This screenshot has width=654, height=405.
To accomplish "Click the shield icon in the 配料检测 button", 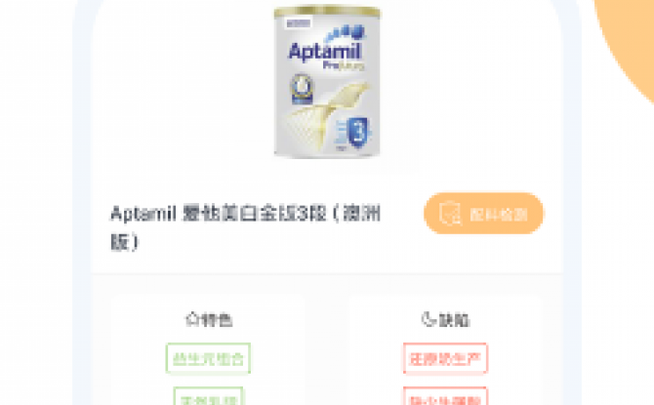I will pos(450,214).
